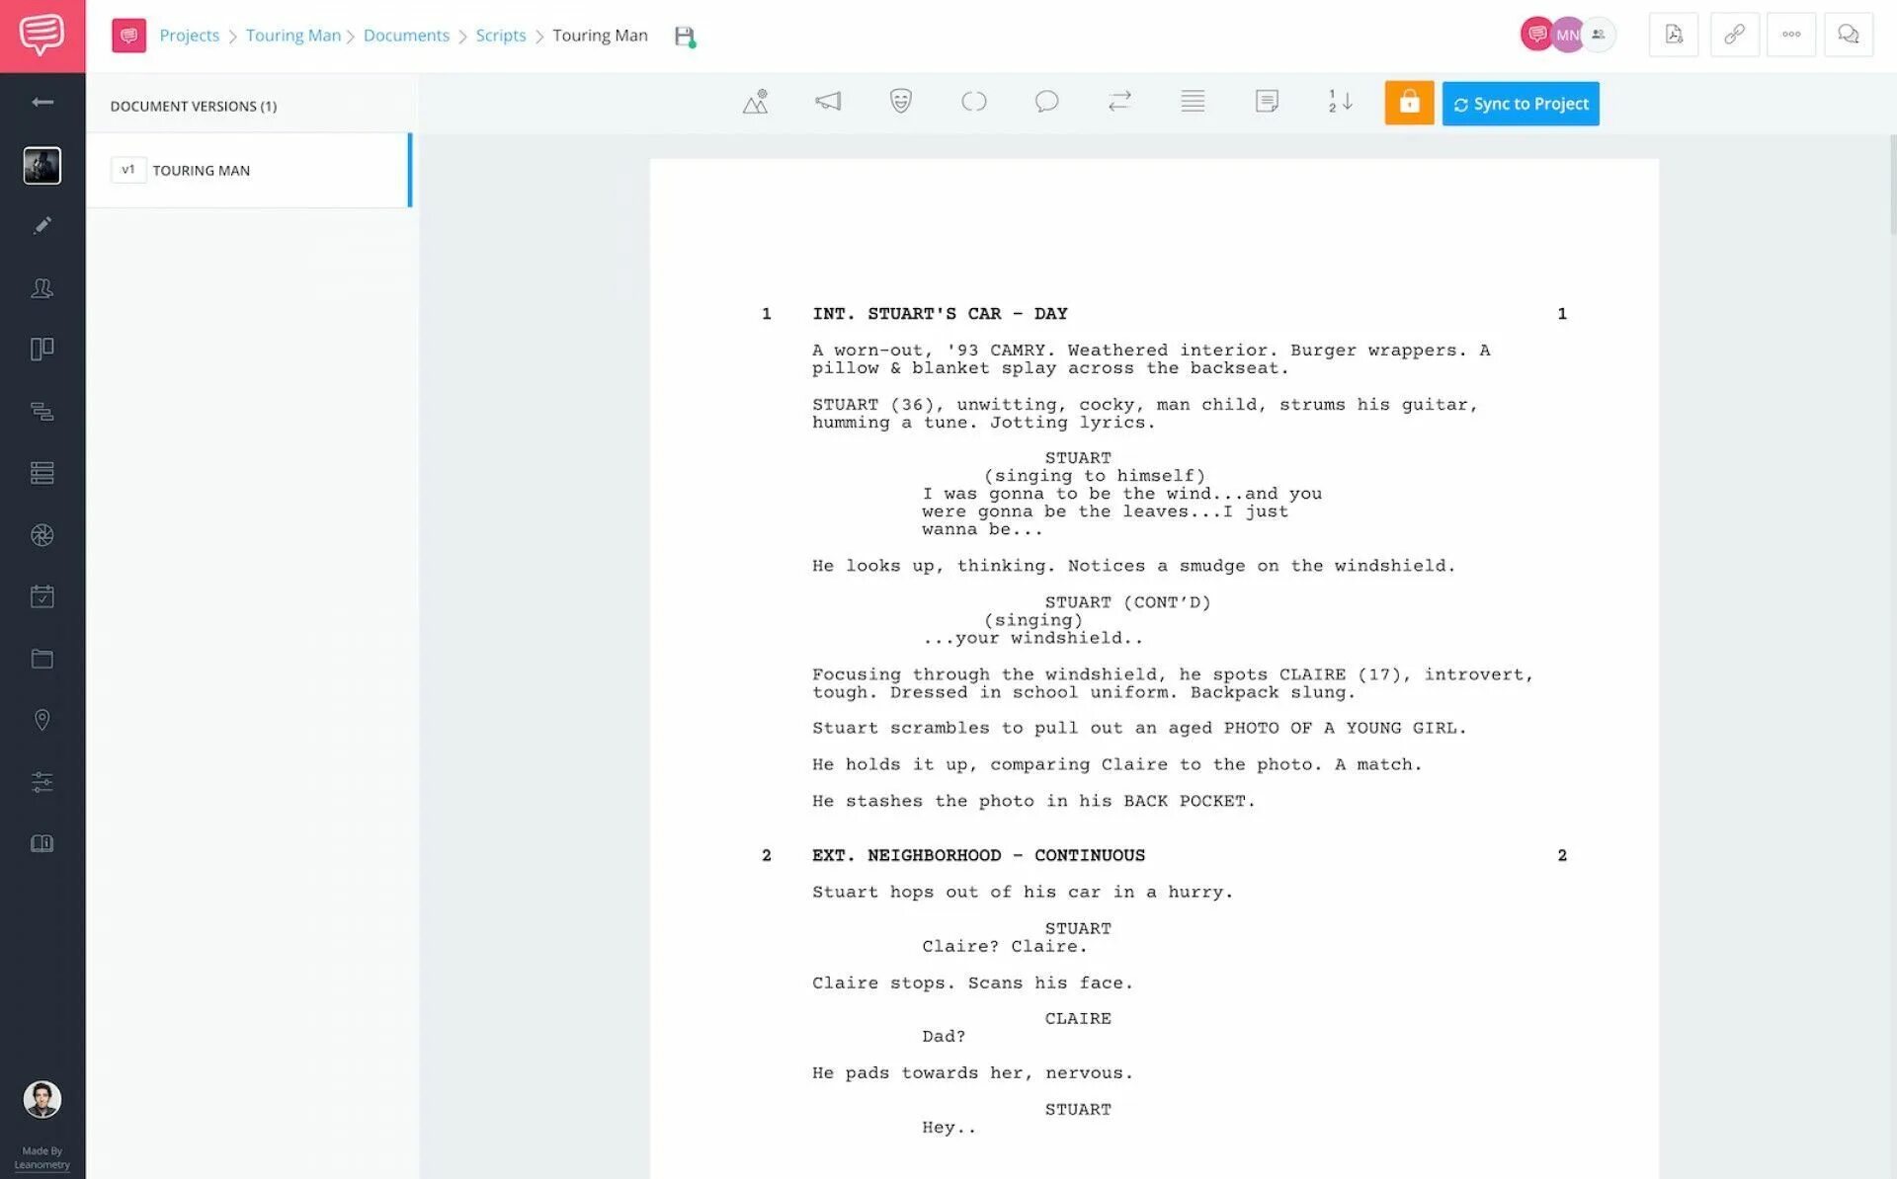Click the Sync to Project button
Viewport: 1897px width, 1179px height.
(1520, 104)
